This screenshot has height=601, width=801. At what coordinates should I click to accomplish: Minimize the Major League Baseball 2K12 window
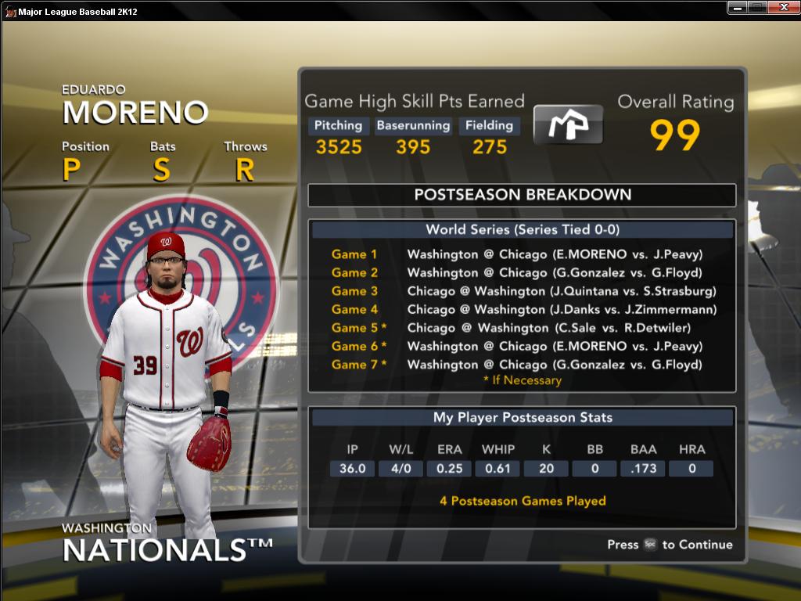pos(738,8)
